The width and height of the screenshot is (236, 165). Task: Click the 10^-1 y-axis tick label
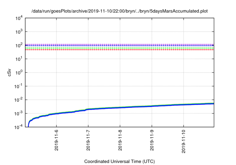[18, 86]
